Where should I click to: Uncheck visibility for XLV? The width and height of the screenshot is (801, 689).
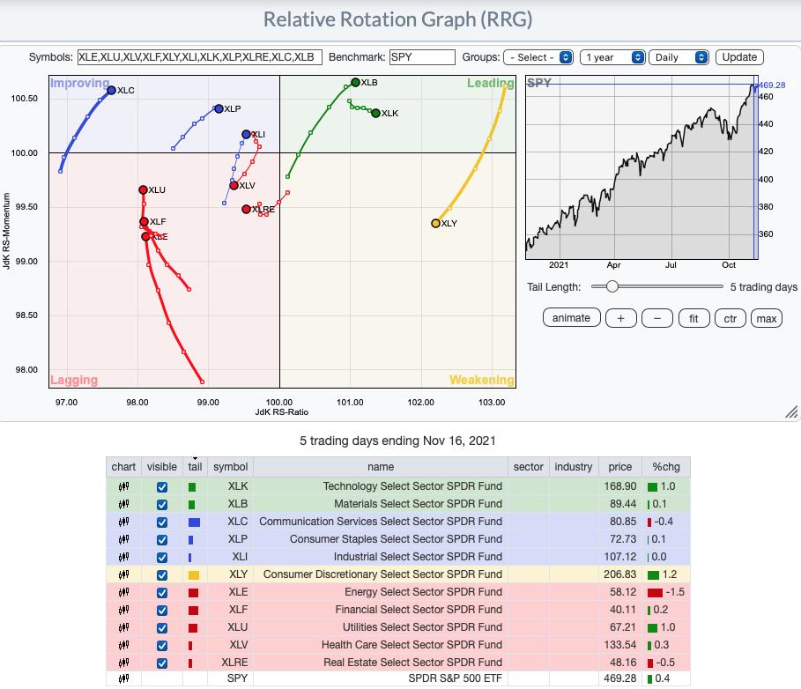162,646
